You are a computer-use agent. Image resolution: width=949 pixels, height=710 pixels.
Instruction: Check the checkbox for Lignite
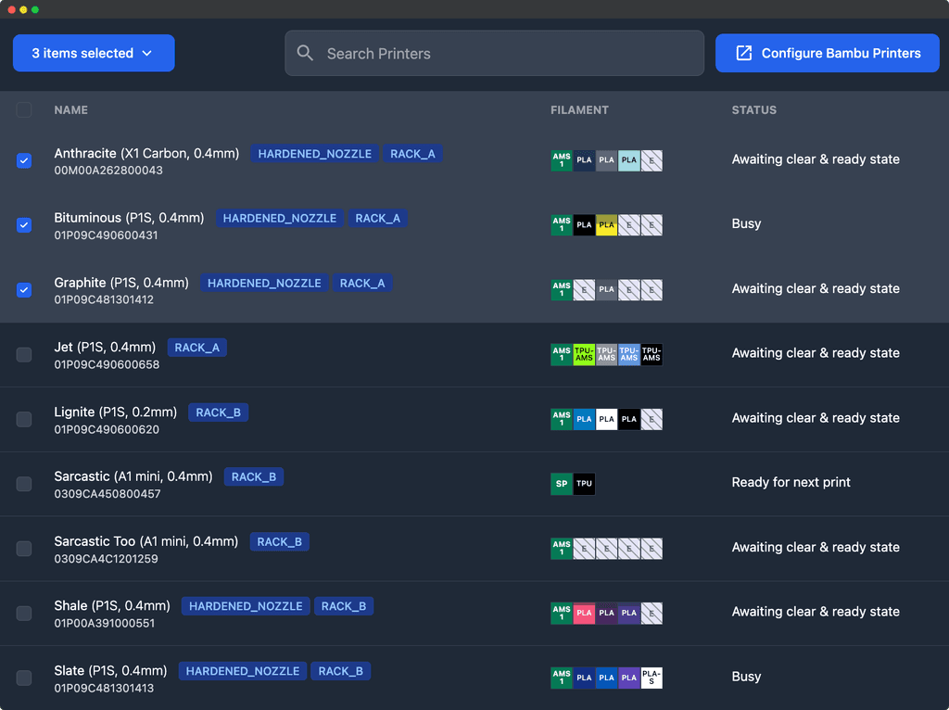pos(24,419)
